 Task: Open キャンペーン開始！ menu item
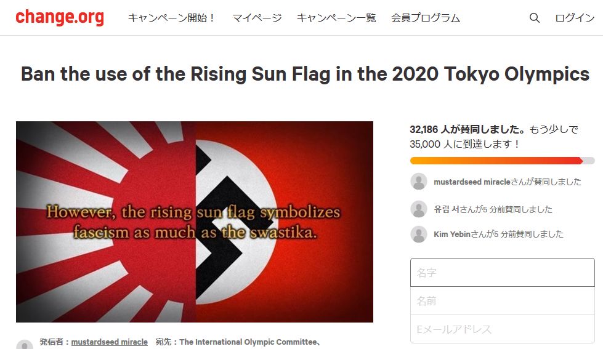pos(172,18)
